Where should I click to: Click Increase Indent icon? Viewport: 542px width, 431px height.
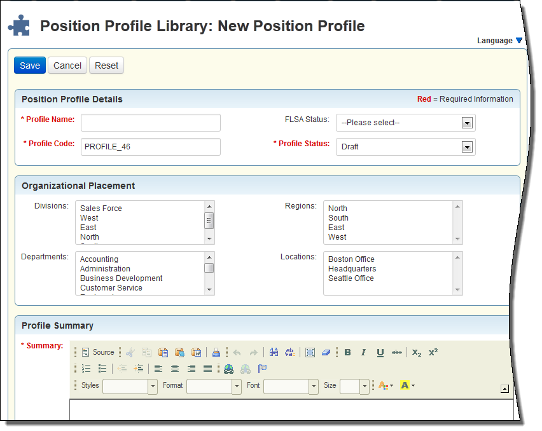[x=139, y=369]
